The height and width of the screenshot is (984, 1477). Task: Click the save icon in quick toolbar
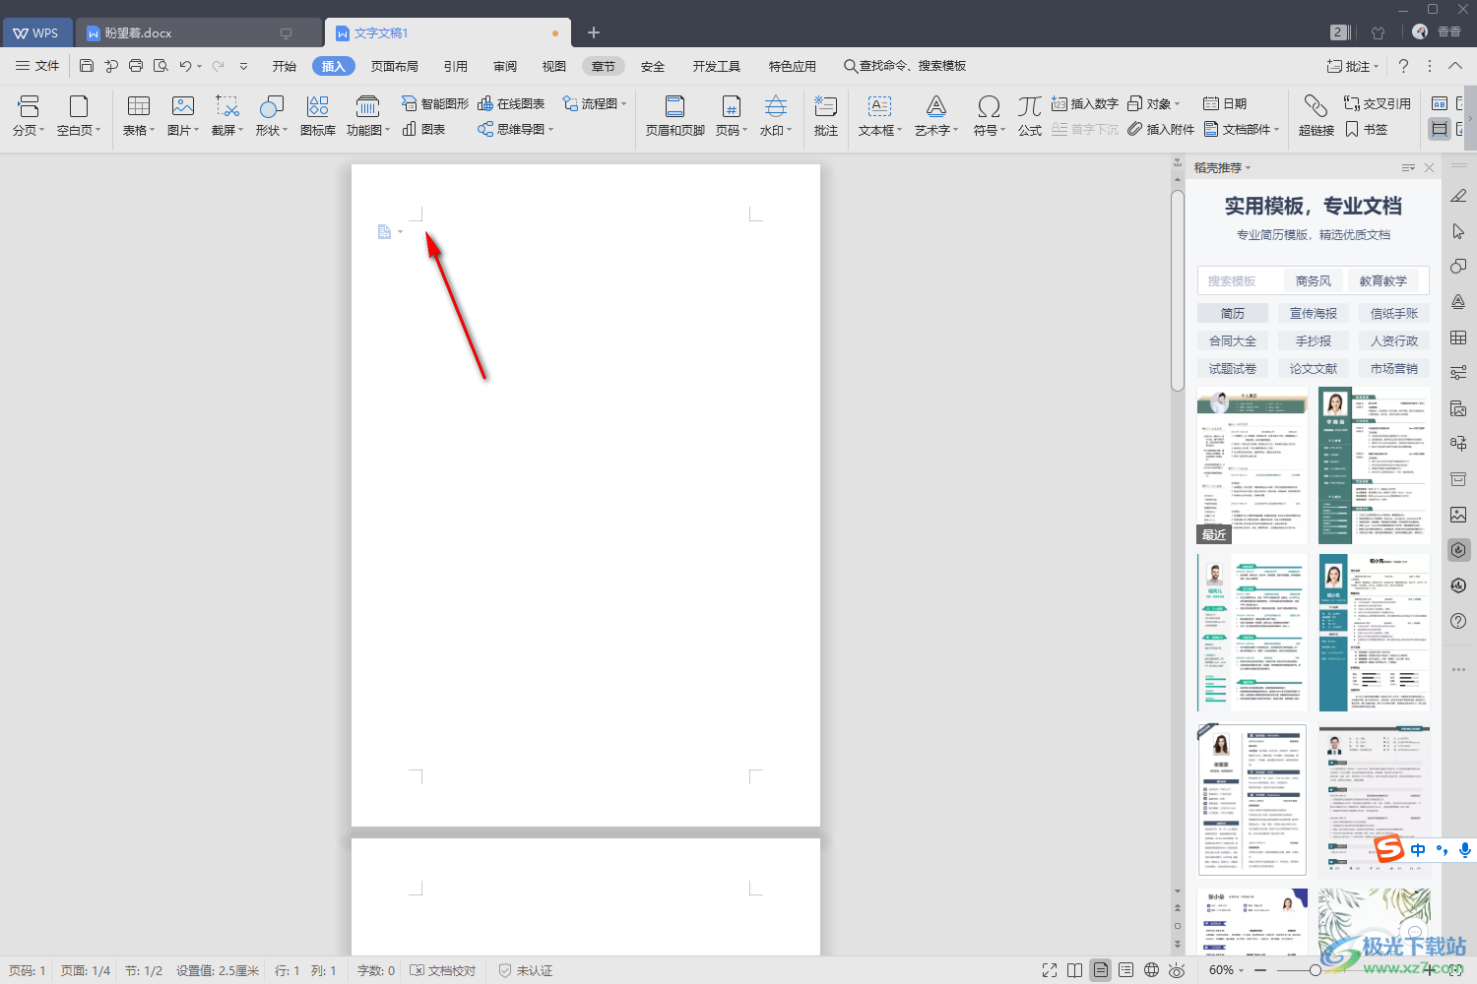click(x=87, y=66)
